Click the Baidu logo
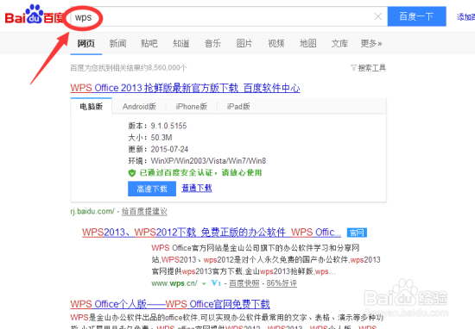 (x=34, y=15)
